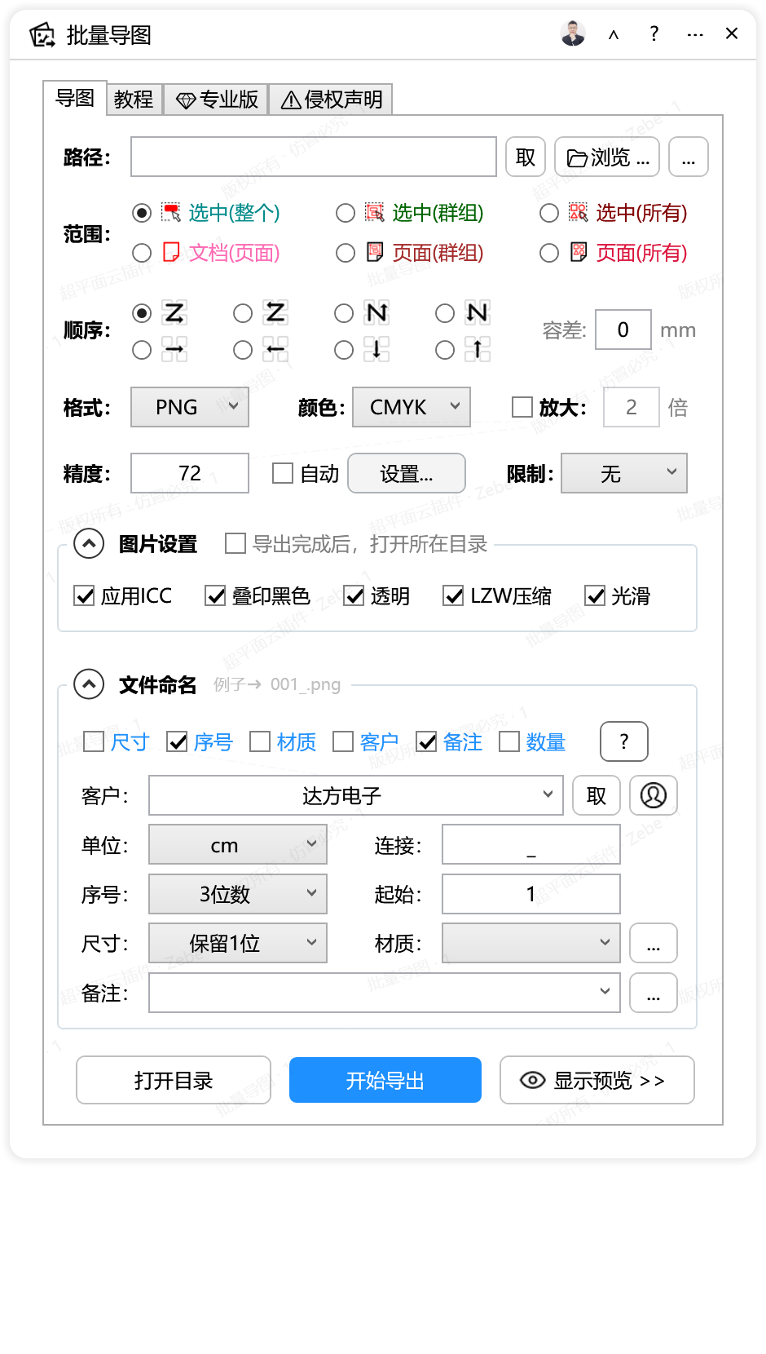The image size is (766, 1354).
Task: Switch to the 教程 tab
Action: tap(134, 100)
